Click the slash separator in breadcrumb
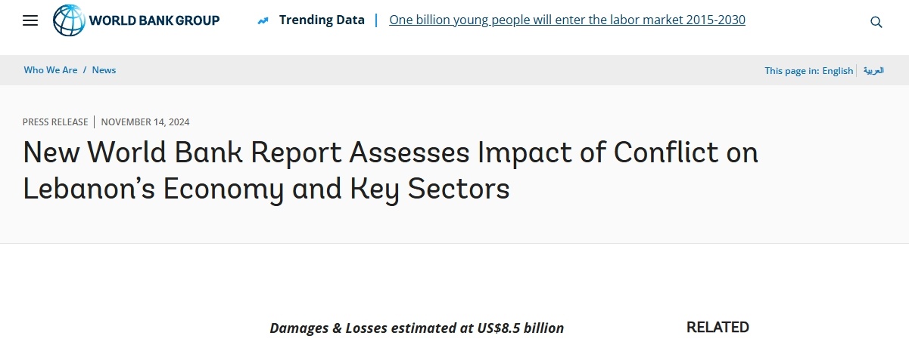The height and width of the screenshot is (348, 909). (x=85, y=69)
